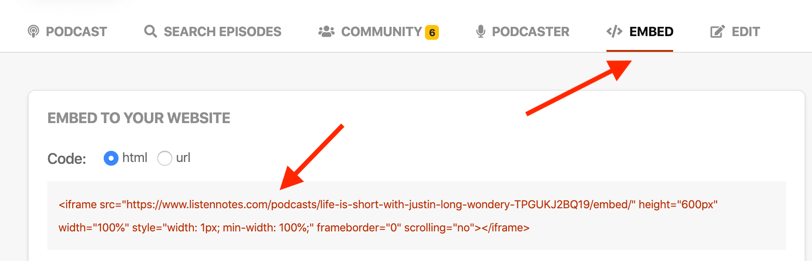812x261 pixels.
Task: Click the podcast broadcast icon
Action: click(x=33, y=31)
